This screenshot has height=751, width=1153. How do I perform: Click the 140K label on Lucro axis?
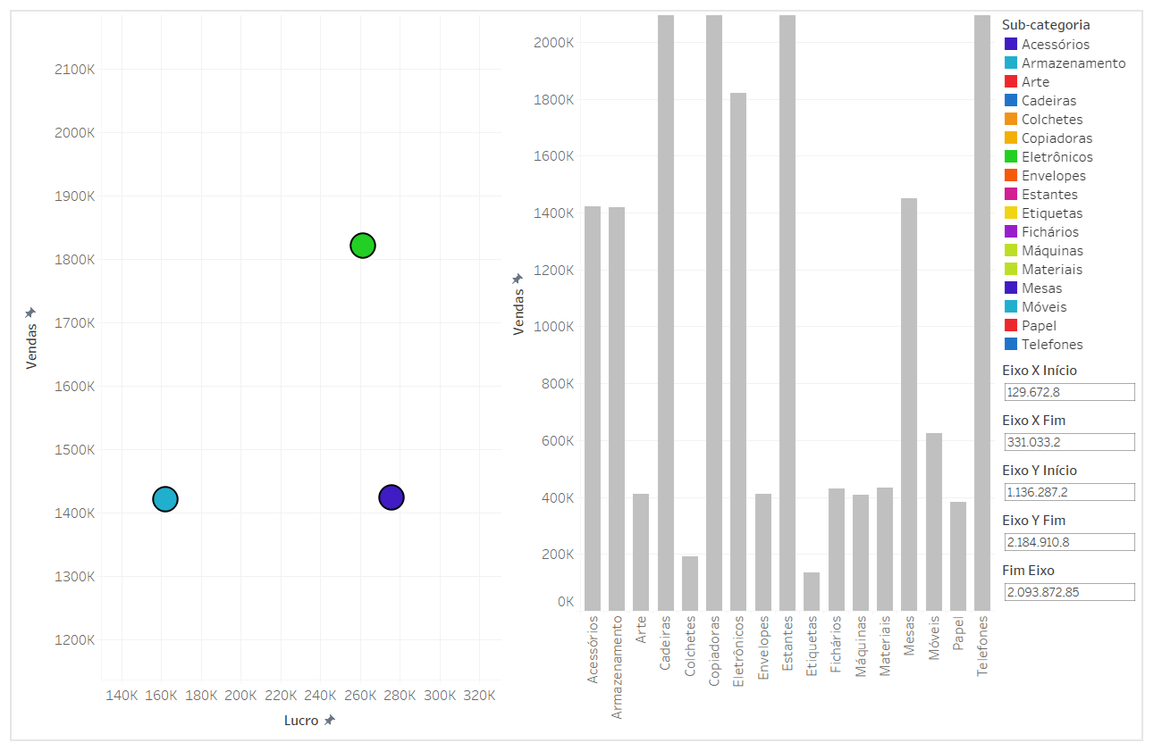click(122, 695)
